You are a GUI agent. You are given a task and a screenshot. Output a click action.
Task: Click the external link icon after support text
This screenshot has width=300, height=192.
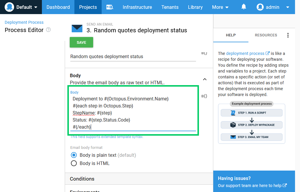tap(285, 185)
